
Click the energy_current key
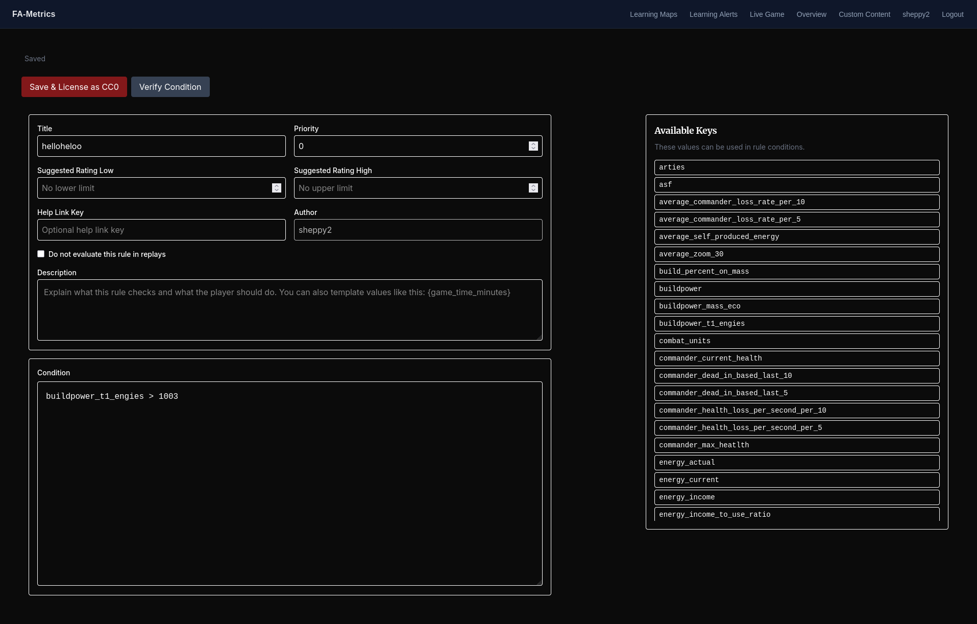(x=797, y=480)
